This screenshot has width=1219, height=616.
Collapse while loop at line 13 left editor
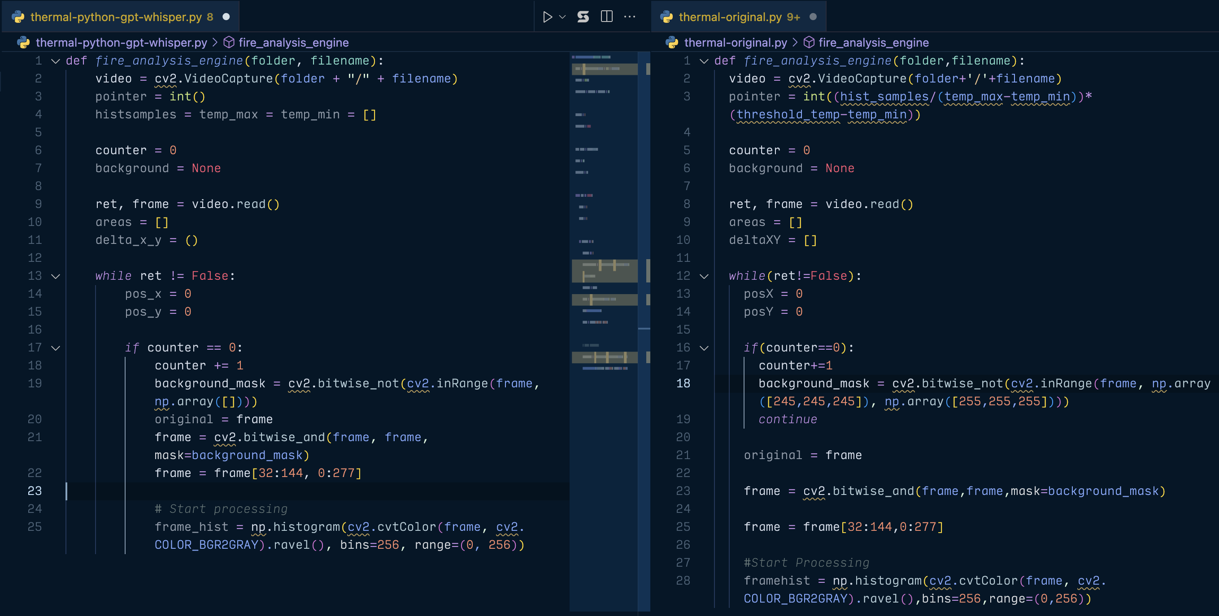[55, 276]
